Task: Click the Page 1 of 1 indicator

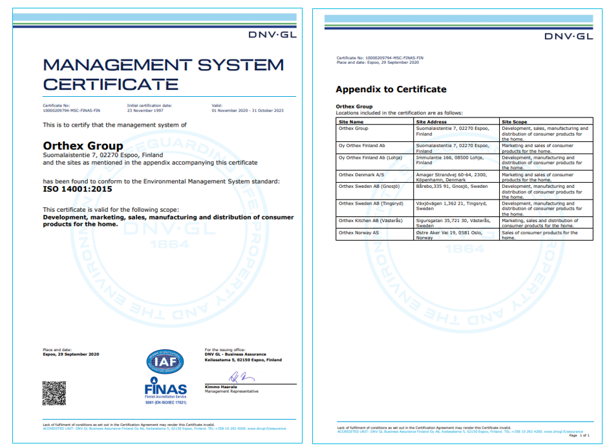Action: [x=579, y=436]
